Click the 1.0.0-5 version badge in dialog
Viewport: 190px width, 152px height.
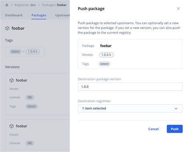click(106, 55)
